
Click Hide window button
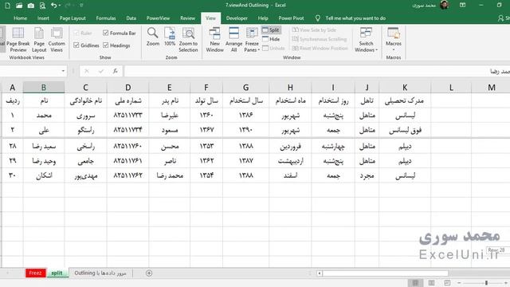[271, 39]
